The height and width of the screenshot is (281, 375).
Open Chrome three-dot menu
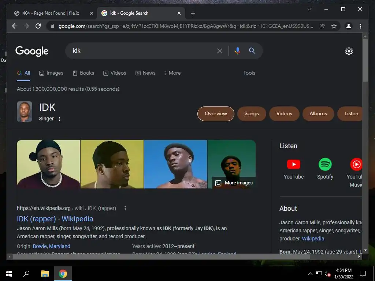click(x=360, y=26)
